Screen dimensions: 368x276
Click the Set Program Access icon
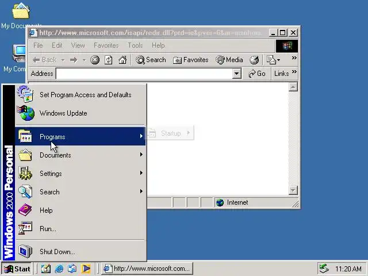[25, 94]
